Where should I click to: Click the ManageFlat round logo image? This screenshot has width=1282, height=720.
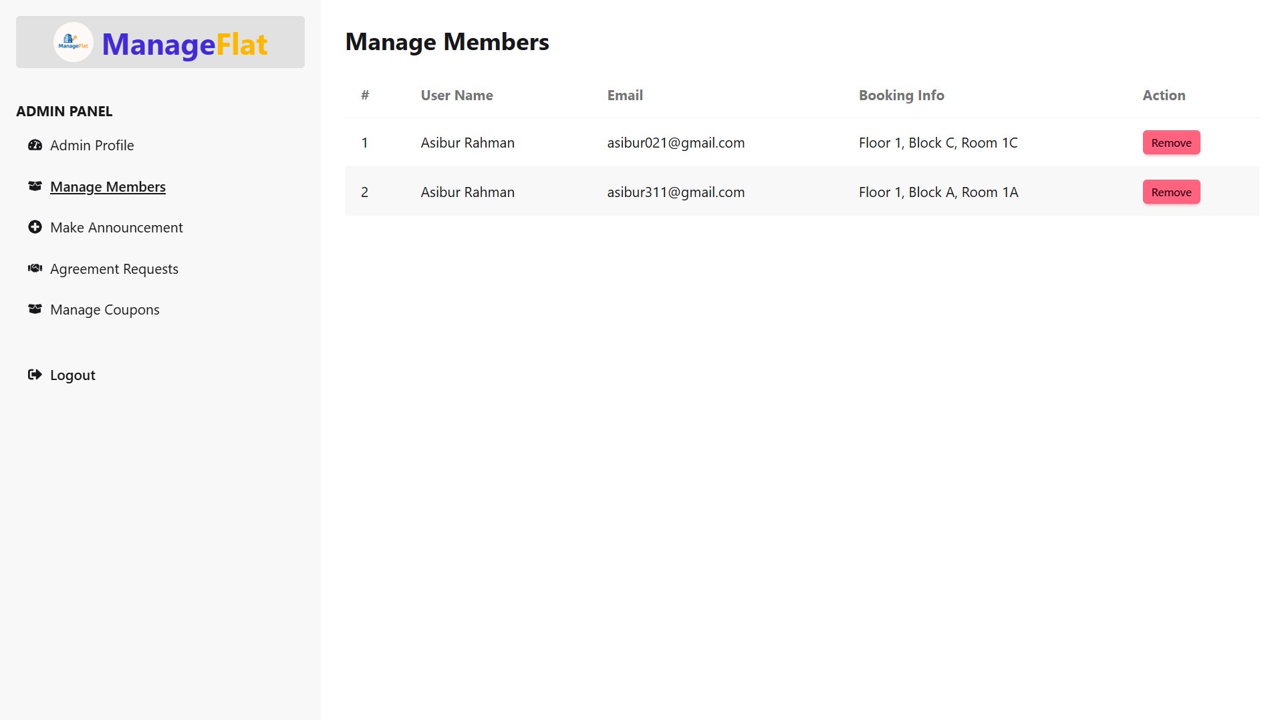pos(74,42)
